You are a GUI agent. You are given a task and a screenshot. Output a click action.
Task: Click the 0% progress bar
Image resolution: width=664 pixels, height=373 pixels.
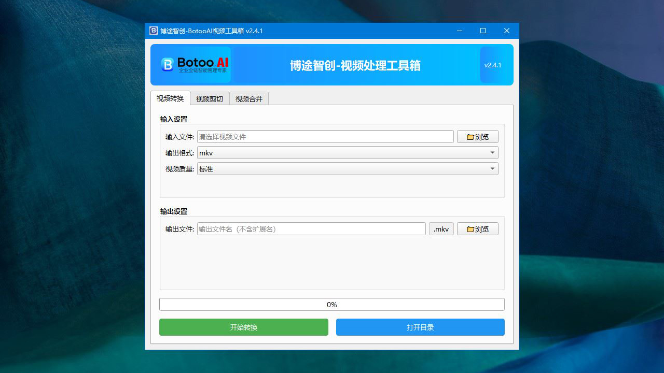click(331, 304)
